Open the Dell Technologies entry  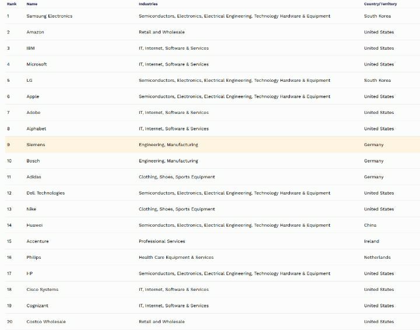(x=45, y=193)
